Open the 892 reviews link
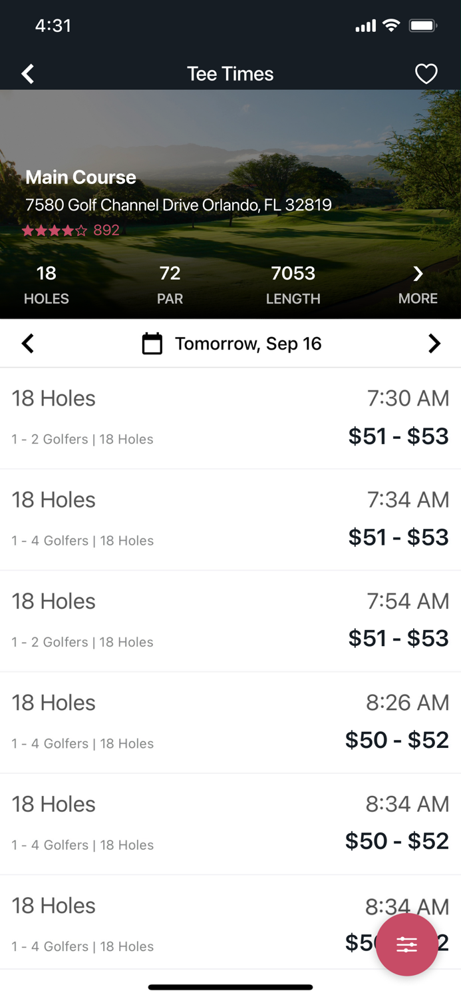The width and height of the screenshot is (461, 999). pos(106,230)
